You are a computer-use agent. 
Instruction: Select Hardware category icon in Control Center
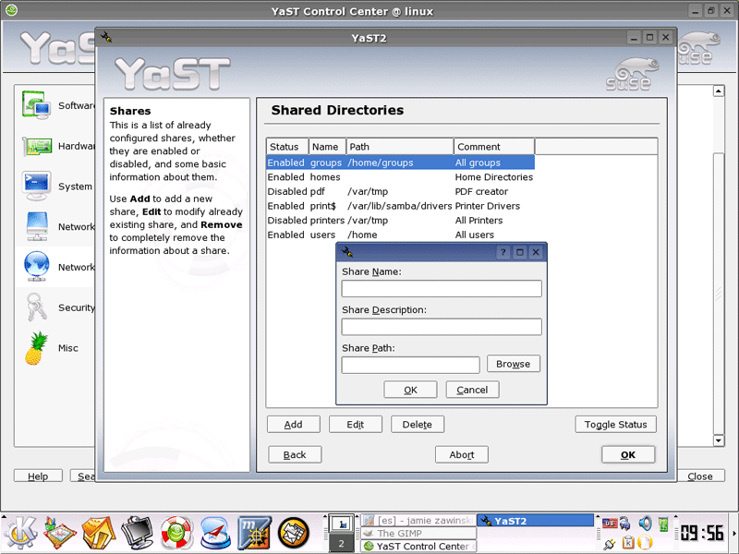pos(36,146)
